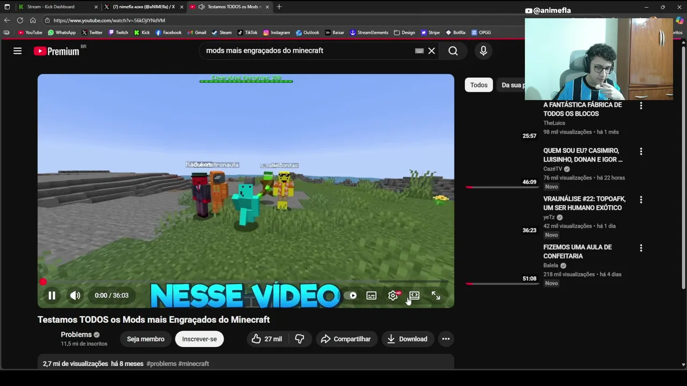Image resolution: width=687 pixels, height=386 pixels.
Task: Download the video
Action: coord(407,339)
